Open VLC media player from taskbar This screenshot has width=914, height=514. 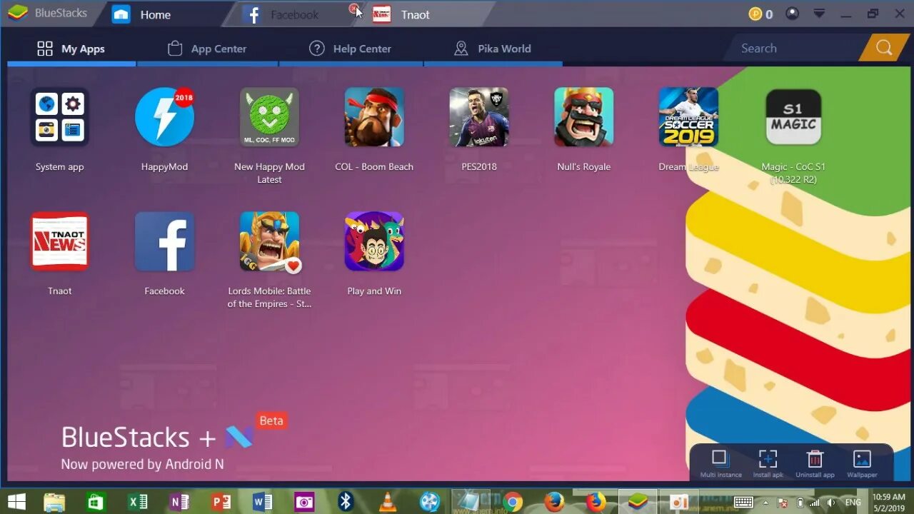click(x=388, y=502)
